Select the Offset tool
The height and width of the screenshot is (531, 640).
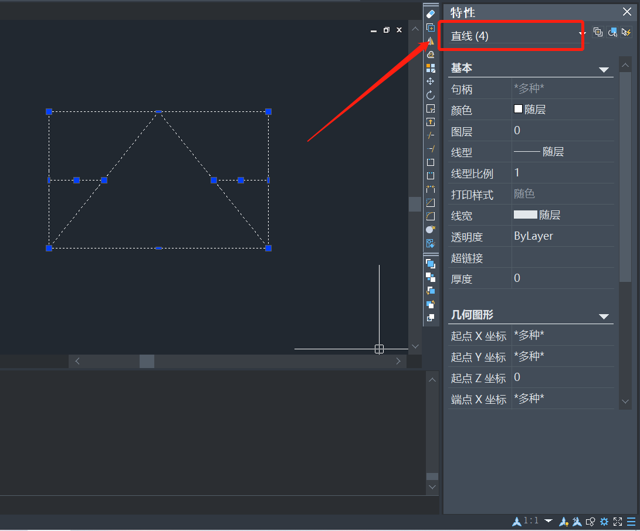pyautogui.click(x=431, y=55)
